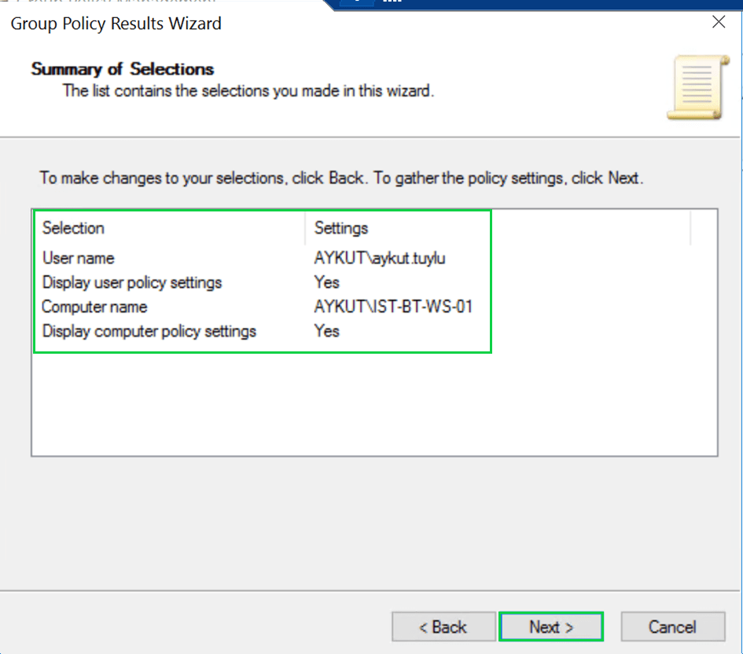Click the divider between Selection and Settings columns
The width and height of the screenshot is (743, 654).
point(305,229)
